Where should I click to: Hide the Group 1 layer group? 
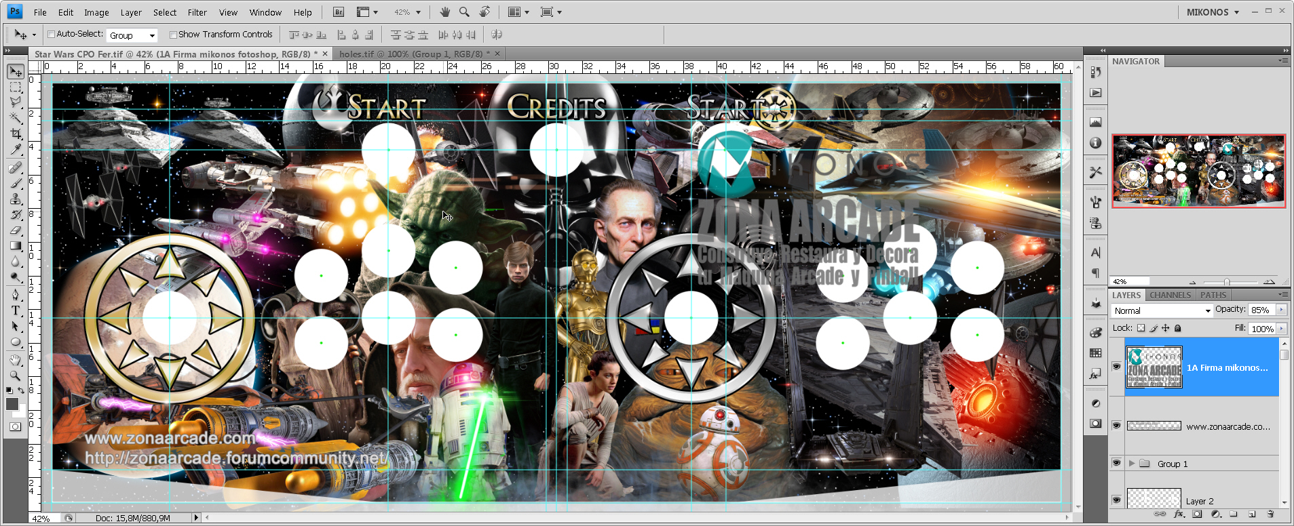tap(1116, 463)
